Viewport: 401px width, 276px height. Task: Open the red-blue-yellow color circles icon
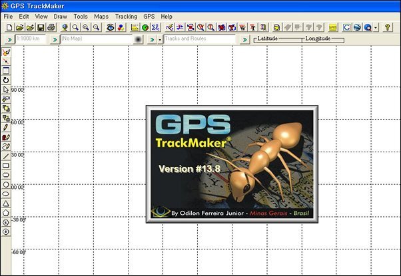click(121, 27)
